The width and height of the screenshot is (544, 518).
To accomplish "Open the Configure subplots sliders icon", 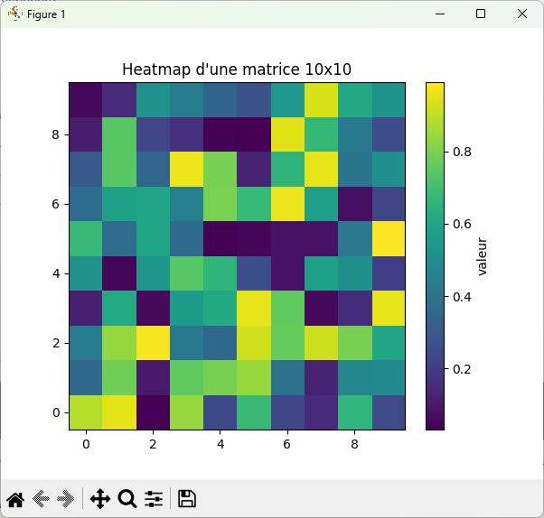I will (x=154, y=498).
